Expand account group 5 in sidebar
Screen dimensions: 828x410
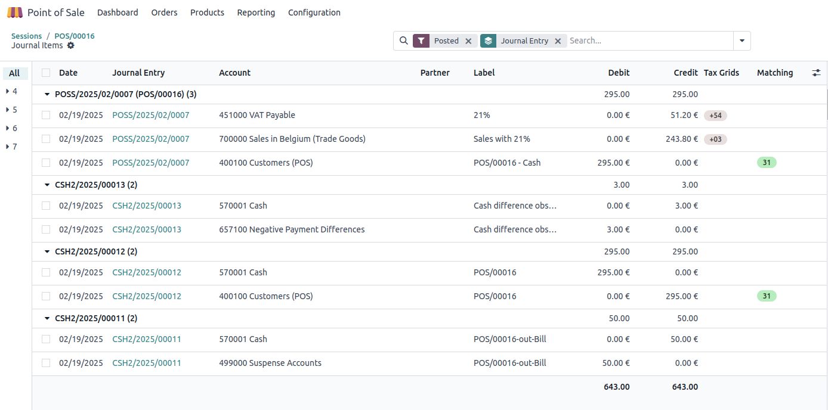pyautogui.click(x=7, y=110)
